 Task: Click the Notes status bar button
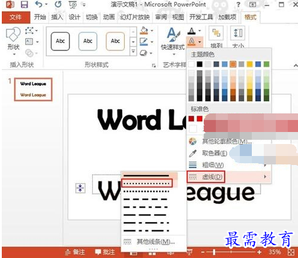coord(75,252)
